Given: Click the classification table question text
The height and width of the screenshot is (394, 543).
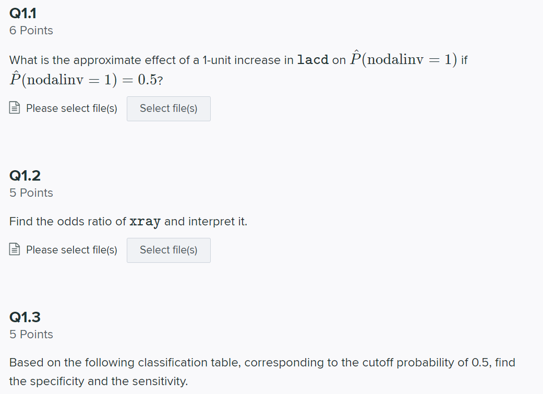Looking at the screenshot, I should coord(262,372).
